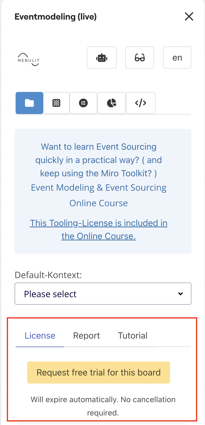Close the Eventmodeling panel
This screenshot has width=205, height=425.
(x=189, y=17)
